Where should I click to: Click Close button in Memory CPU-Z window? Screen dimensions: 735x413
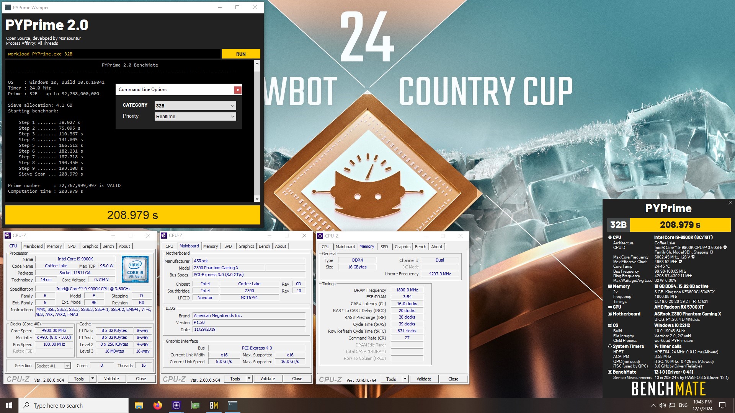point(453,379)
